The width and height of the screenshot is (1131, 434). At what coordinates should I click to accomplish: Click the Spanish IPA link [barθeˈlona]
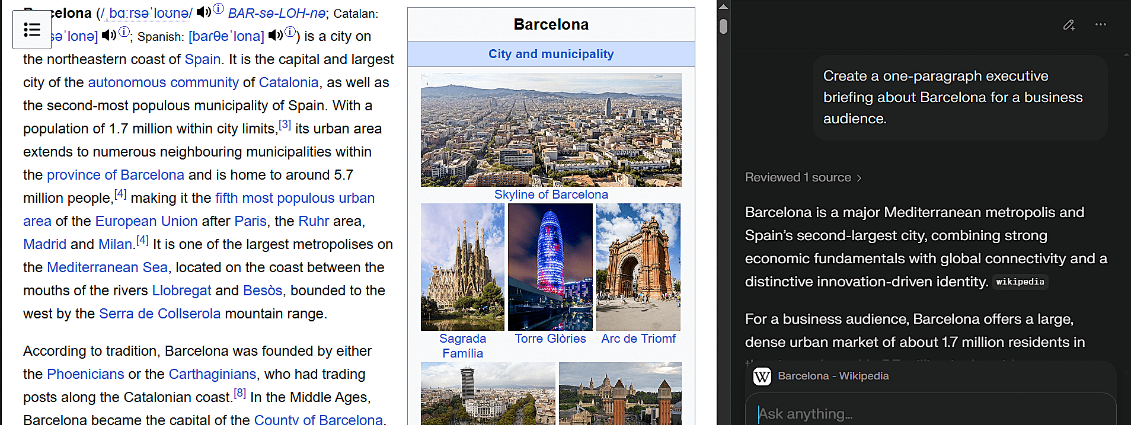(226, 36)
